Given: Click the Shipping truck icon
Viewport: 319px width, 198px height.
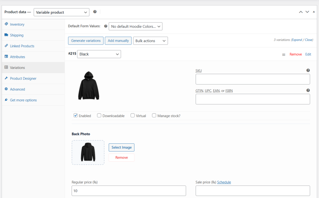Looking at the screenshot, I should point(7,35).
